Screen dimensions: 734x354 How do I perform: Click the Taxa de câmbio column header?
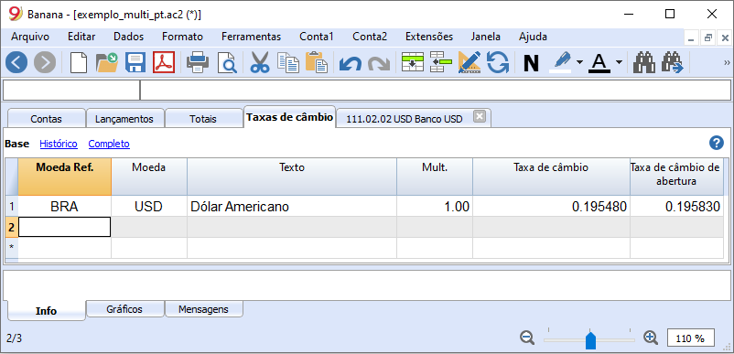[x=551, y=177]
